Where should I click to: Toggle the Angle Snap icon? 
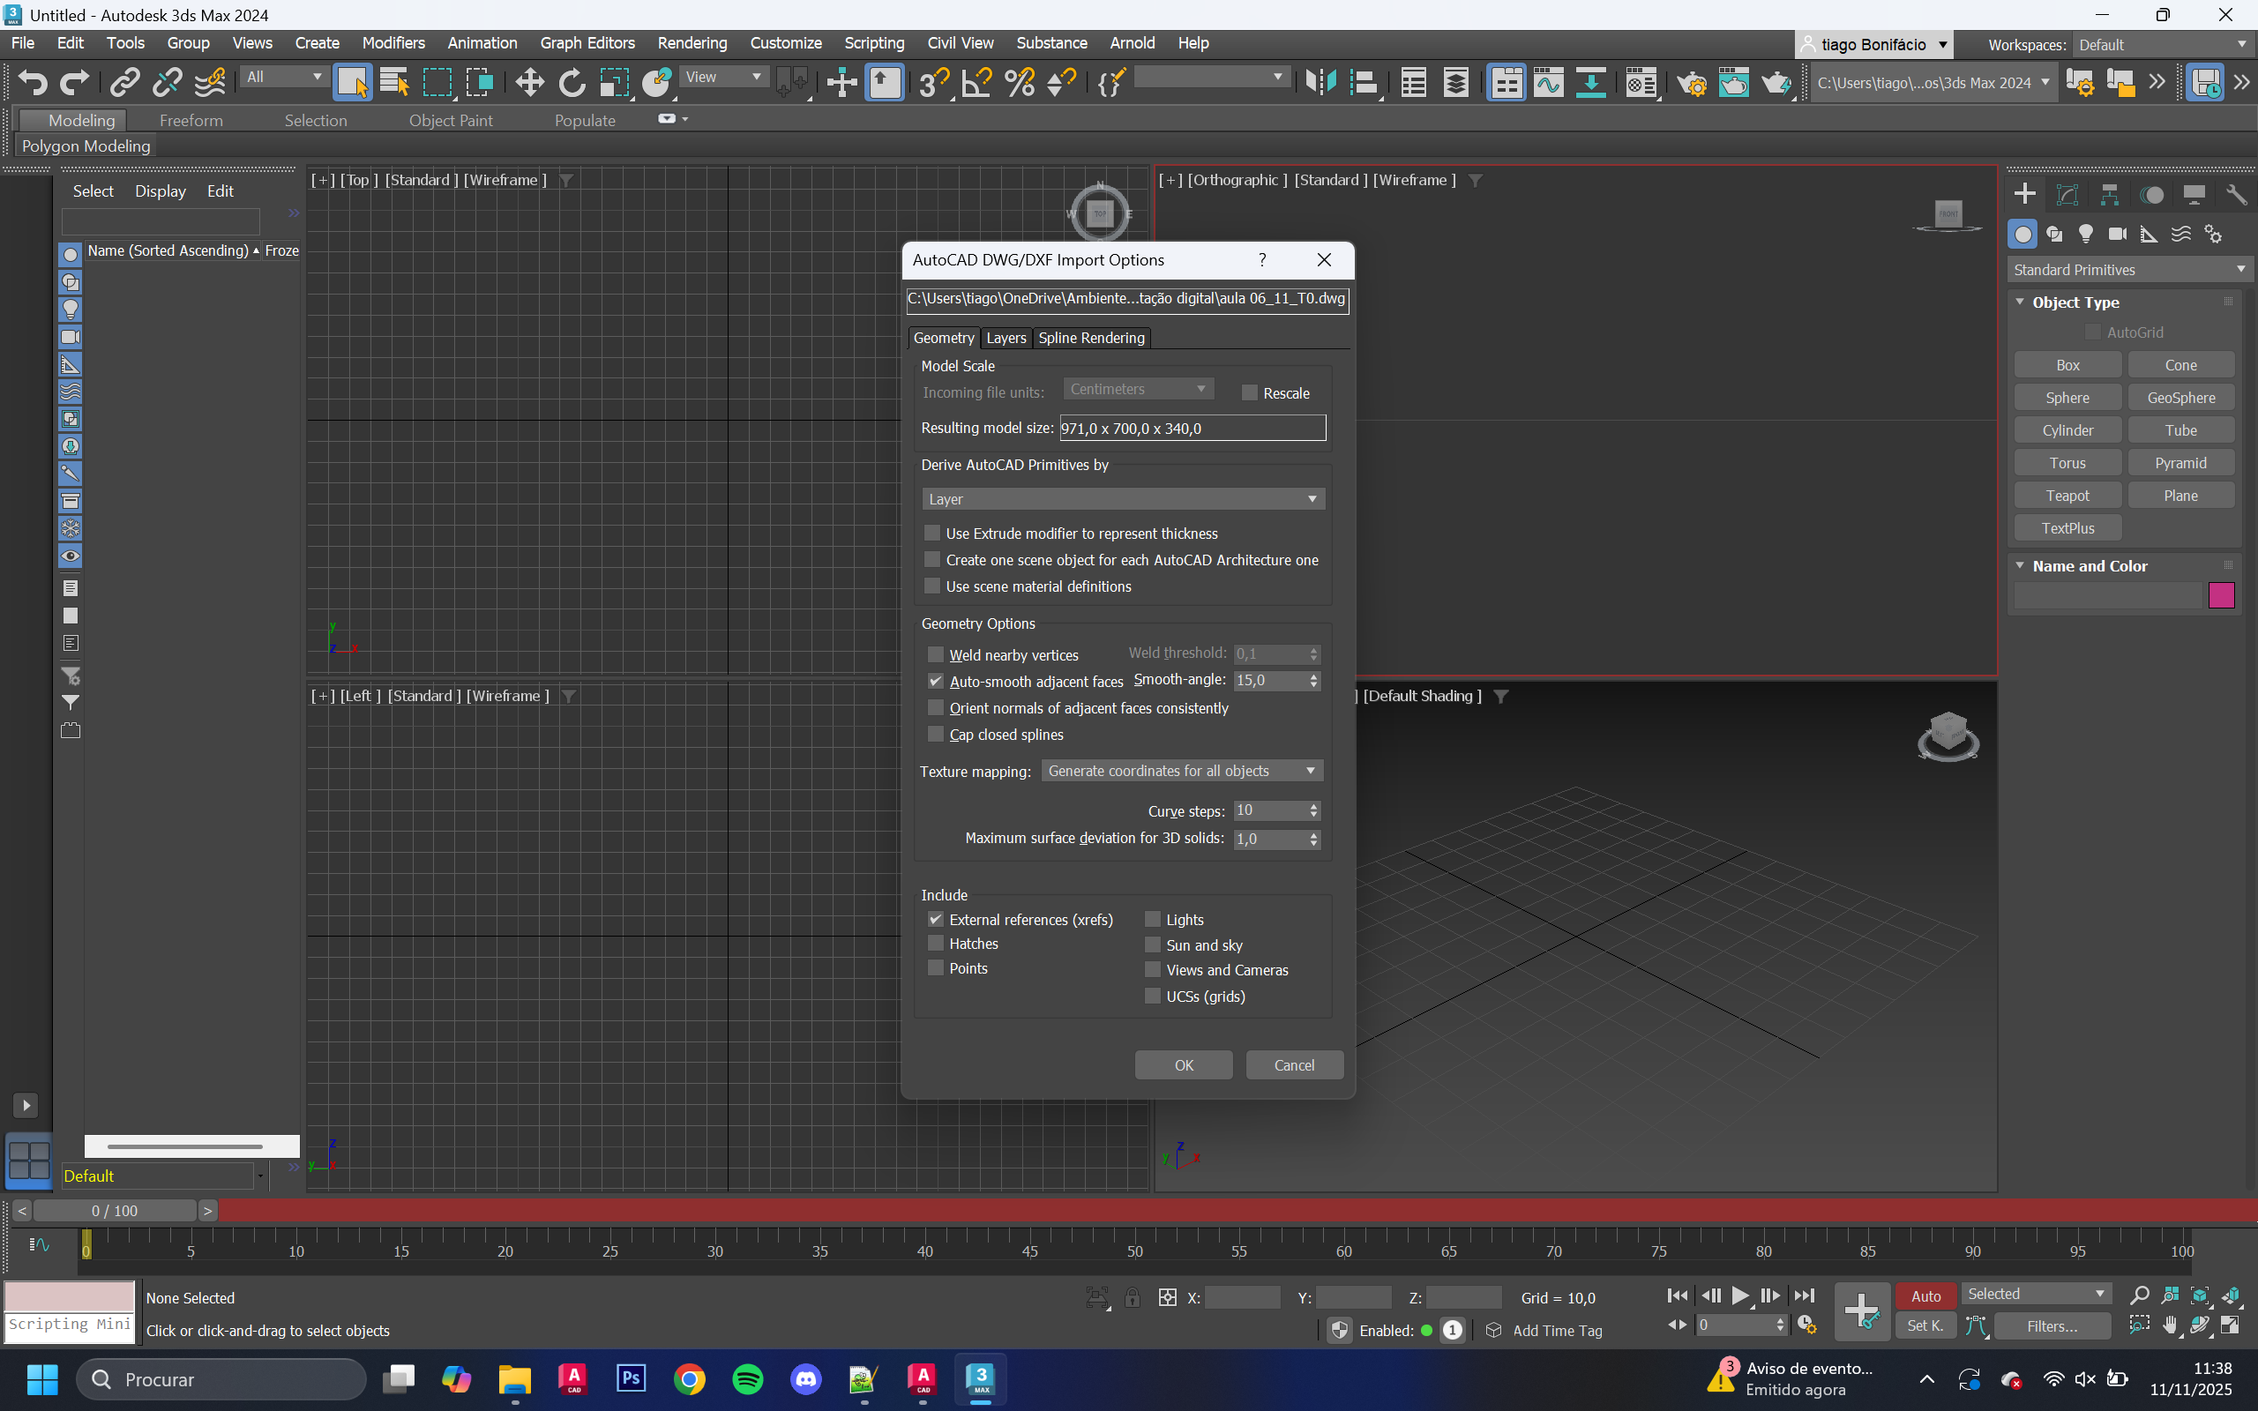(976, 83)
